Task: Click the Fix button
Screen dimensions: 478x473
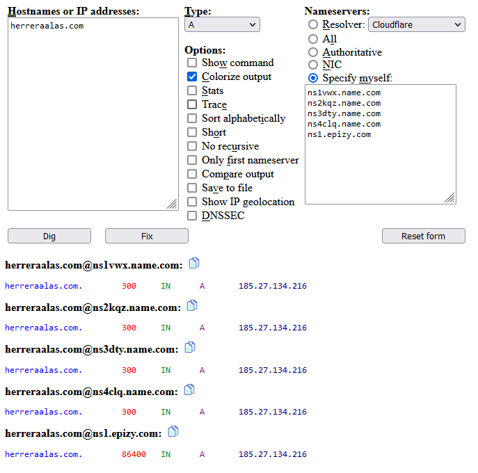Action: click(x=147, y=236)
